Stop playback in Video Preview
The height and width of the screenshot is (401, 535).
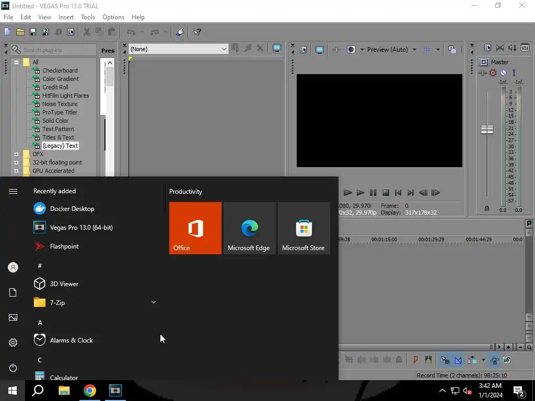386,193
